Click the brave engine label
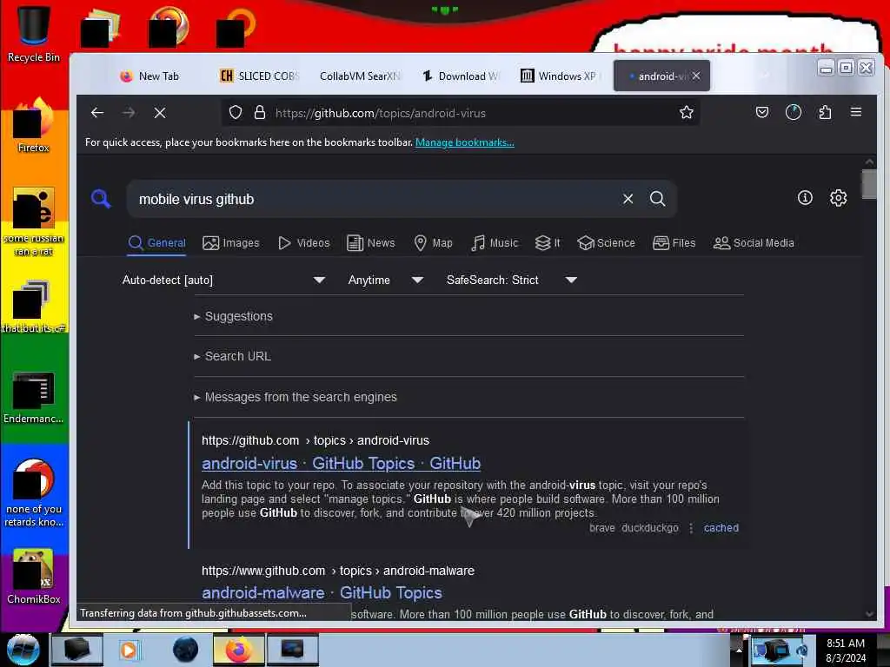This screenshot has height=667, width=890. click(x=602, y=528)
